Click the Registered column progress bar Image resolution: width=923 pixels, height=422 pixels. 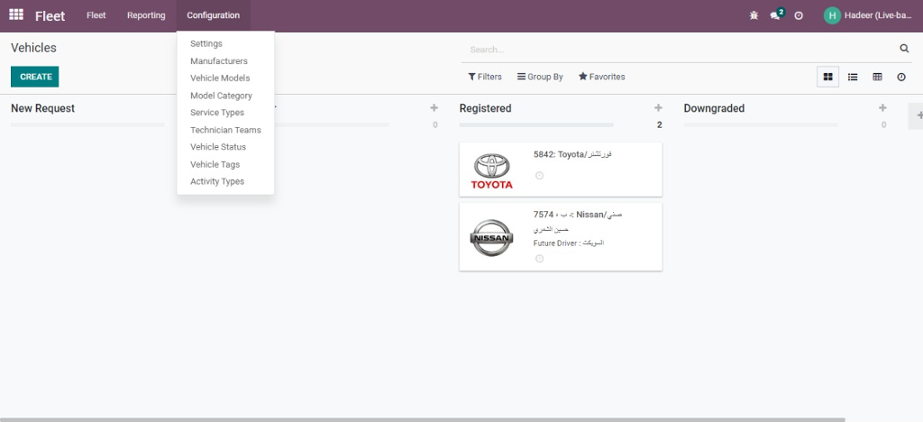[536, 125]
